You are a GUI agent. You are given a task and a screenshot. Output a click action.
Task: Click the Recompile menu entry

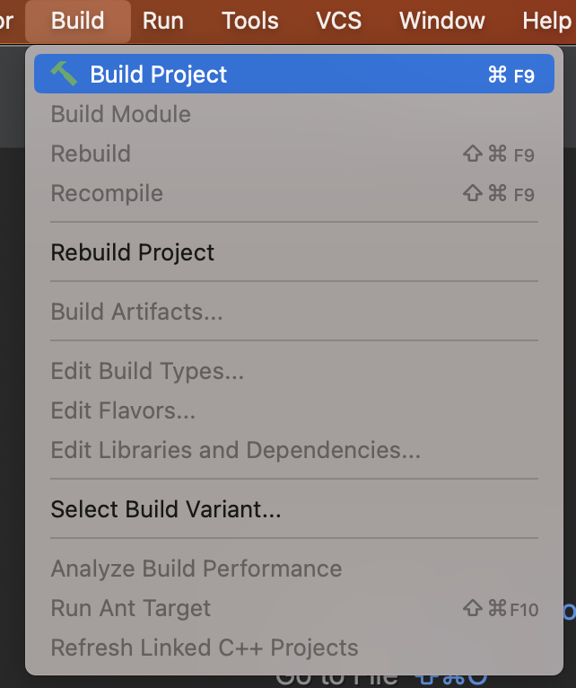pos(107,193)
